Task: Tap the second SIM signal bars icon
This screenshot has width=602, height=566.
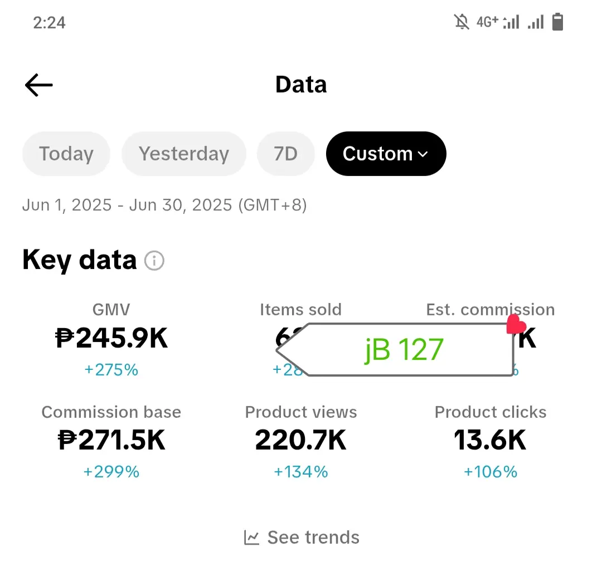Action: [536, 22]
